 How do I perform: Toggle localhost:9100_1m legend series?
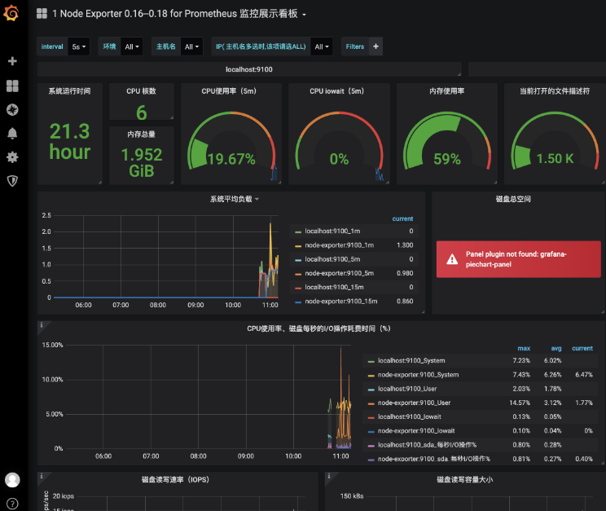pyautogui.click(x=332, y=231)
